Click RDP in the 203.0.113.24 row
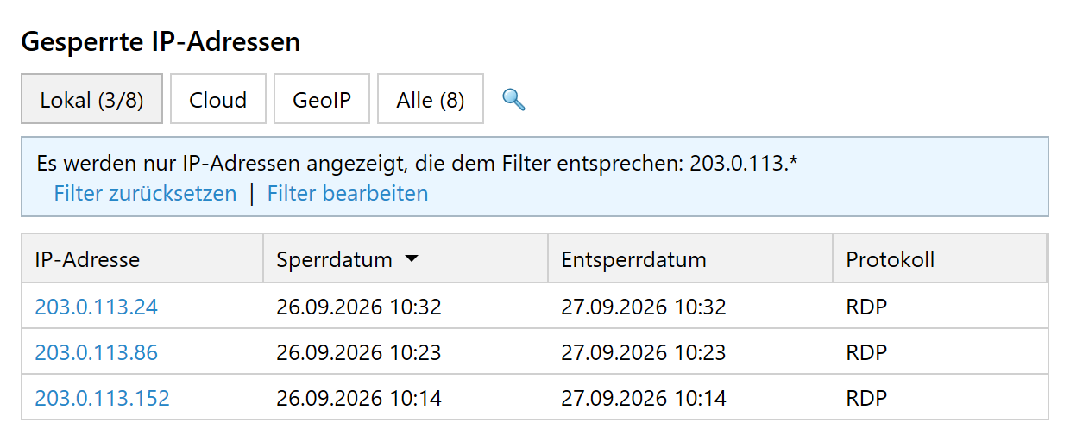Viewport: 1070px width, 441px height. (x=866, y=307)
